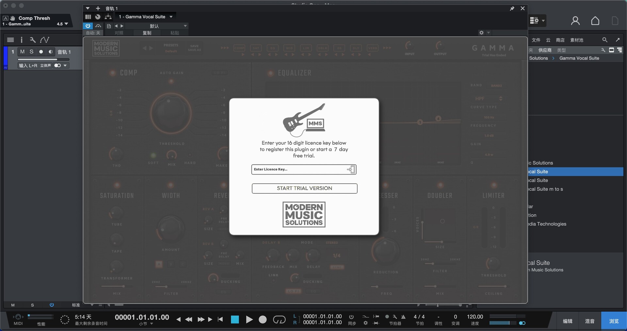This screenshot has height=331, width=627.
Task: Click the 自动: 关 automation mode button
Action: tap(93, 33)
